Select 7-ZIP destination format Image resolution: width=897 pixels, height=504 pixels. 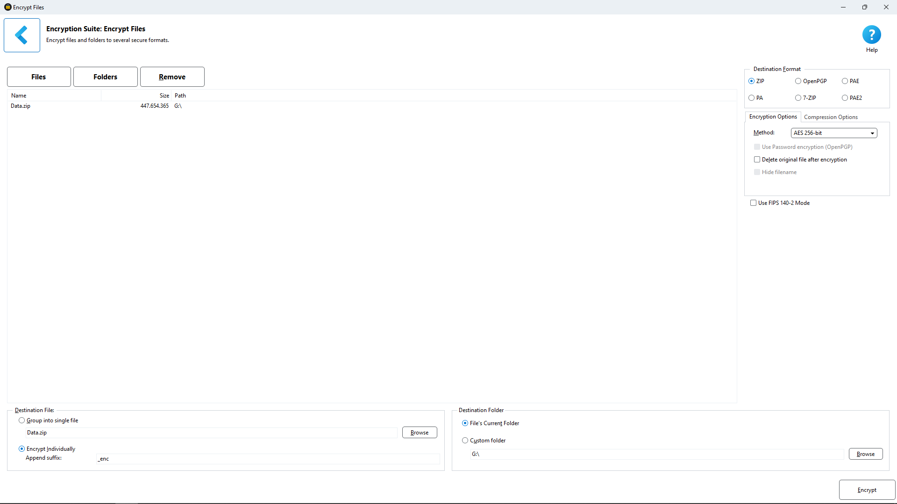797,98
